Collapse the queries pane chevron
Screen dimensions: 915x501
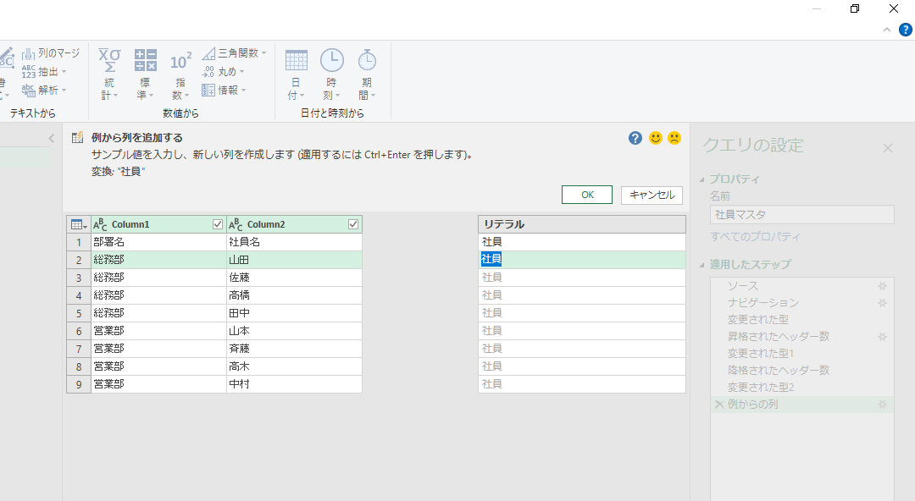[52, 138]
